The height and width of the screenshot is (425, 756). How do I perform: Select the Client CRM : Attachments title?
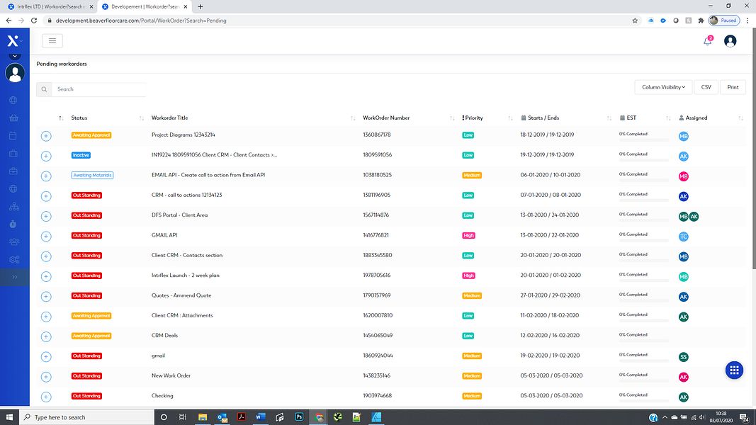(182, 316)
